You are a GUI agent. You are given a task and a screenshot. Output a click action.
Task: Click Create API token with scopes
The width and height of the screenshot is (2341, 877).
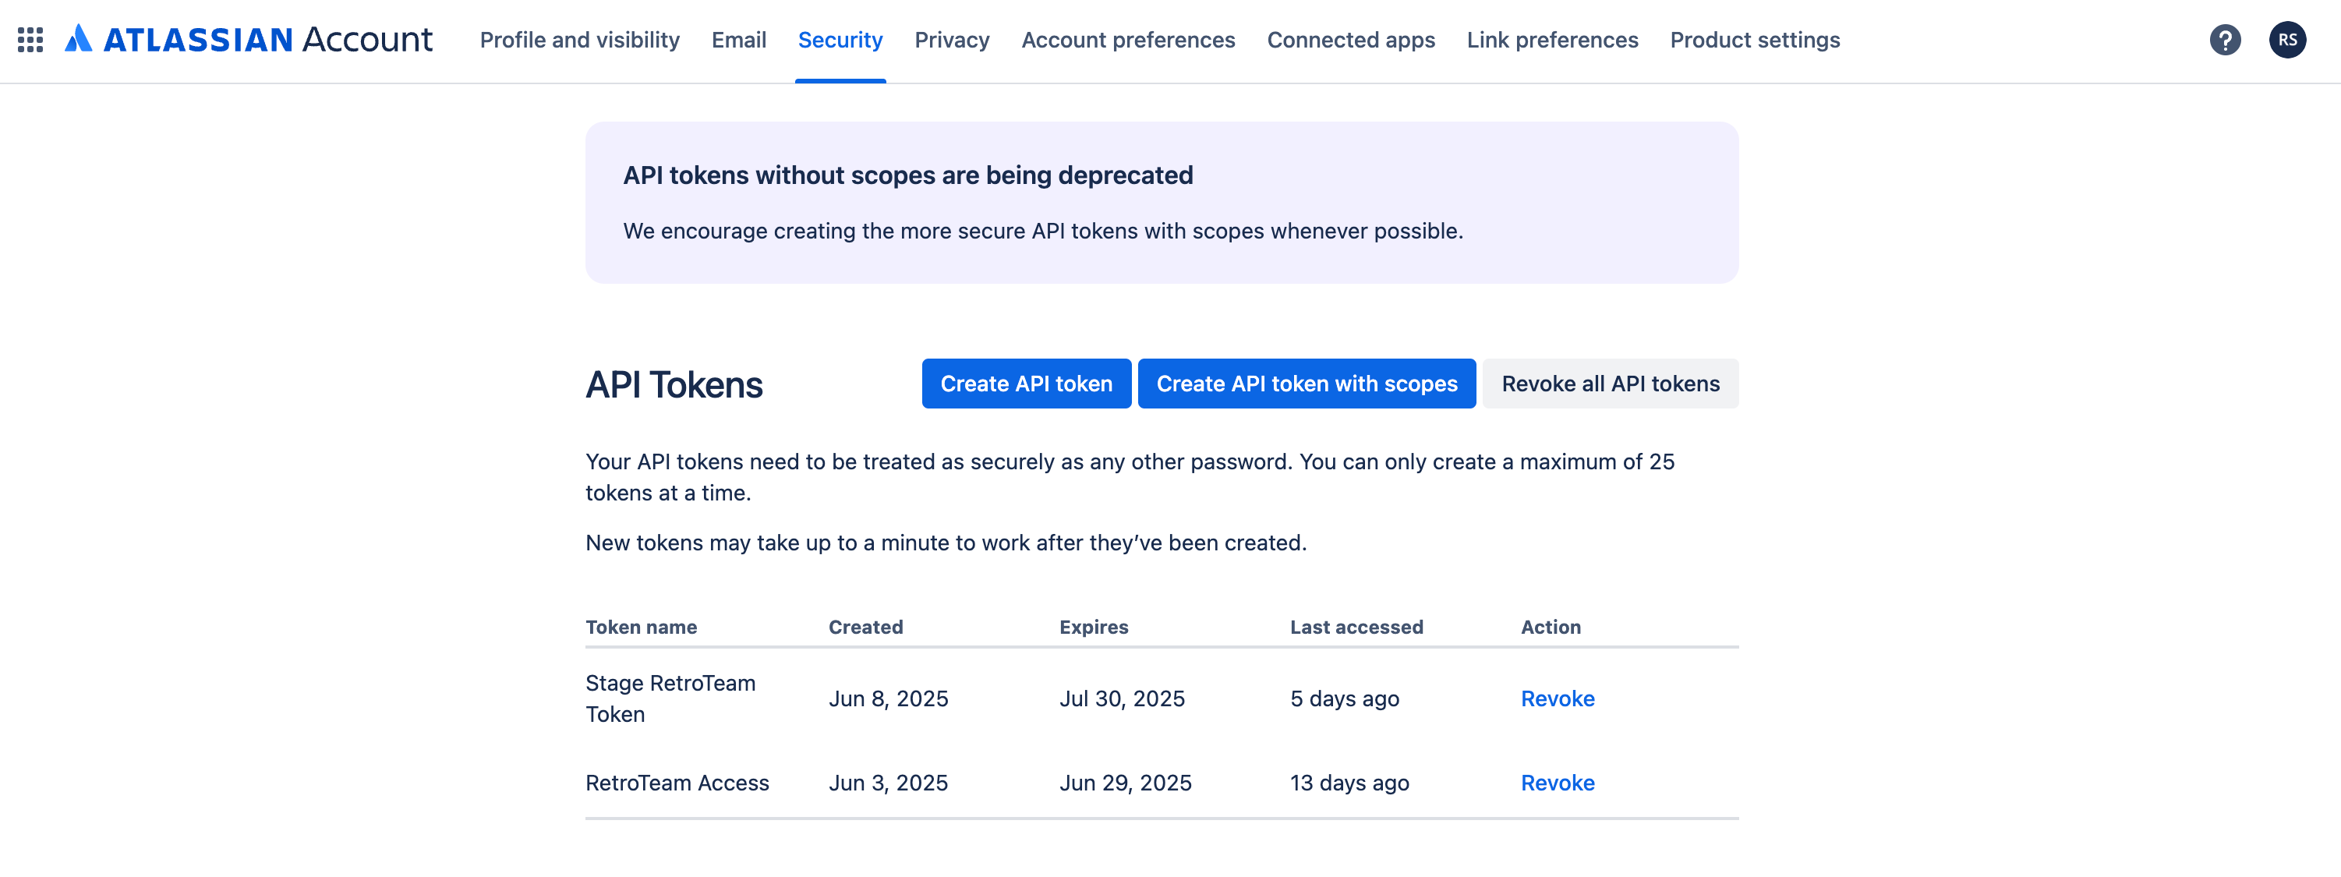pos(1307,384)
